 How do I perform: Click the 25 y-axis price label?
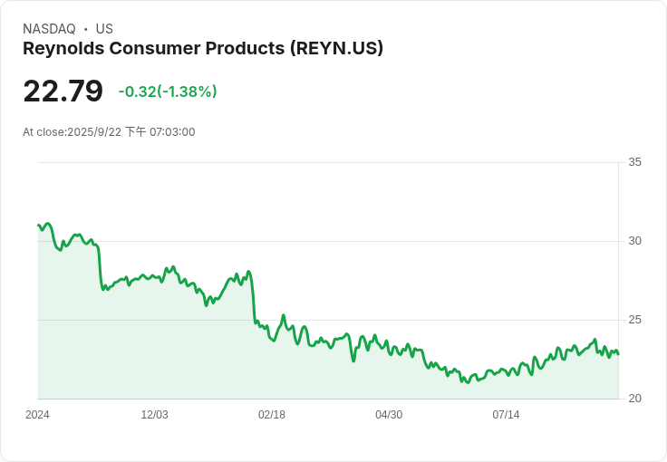(634, 320)
